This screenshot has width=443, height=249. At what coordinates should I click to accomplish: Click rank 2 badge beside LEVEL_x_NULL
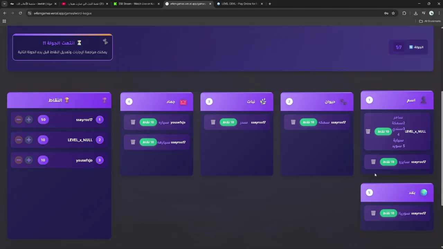[x=100, y=140]
